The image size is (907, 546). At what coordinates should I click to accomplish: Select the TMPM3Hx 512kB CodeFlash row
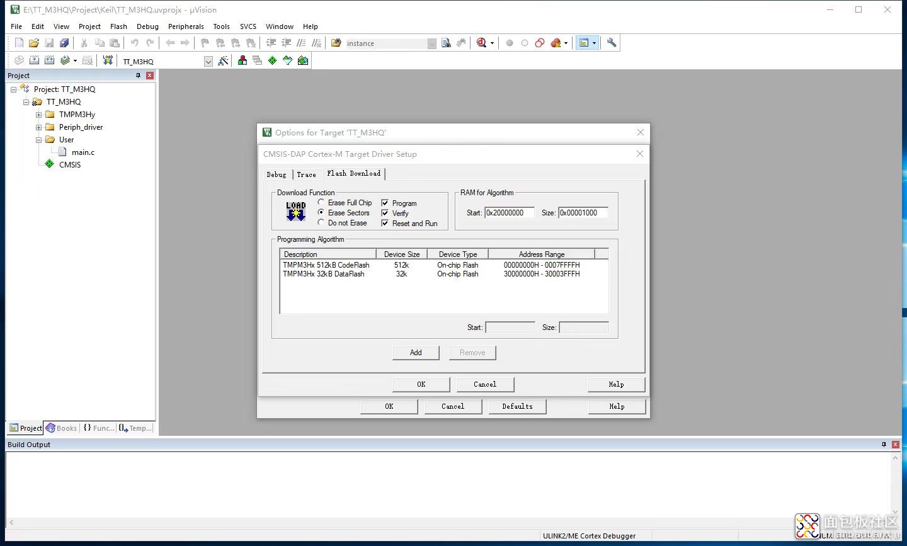coord(444,265)
